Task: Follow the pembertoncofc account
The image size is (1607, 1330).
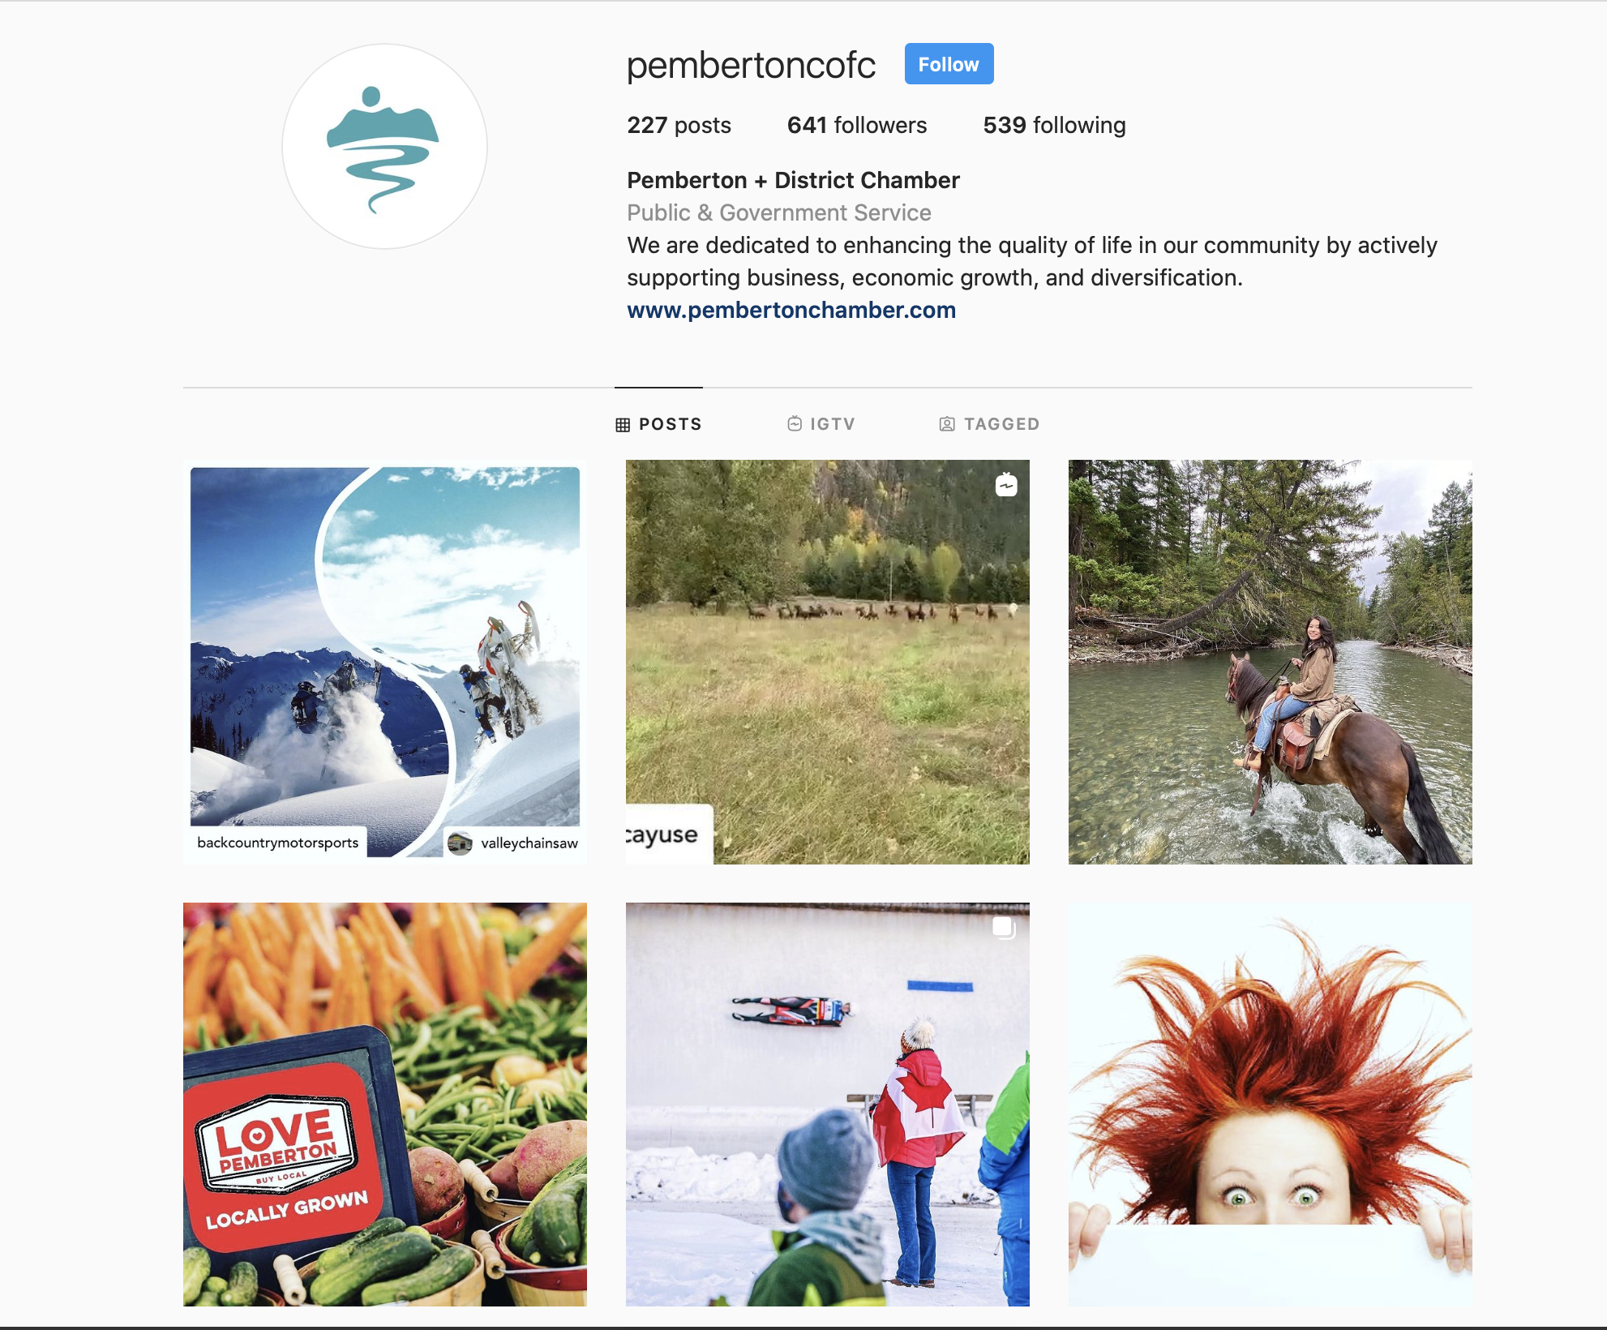Action: [x=949, y=64]
